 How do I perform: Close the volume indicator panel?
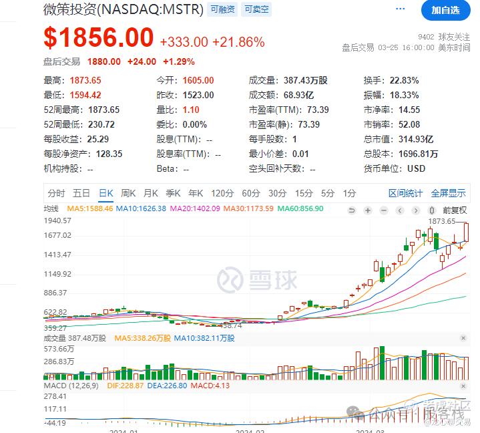[463, 338]
